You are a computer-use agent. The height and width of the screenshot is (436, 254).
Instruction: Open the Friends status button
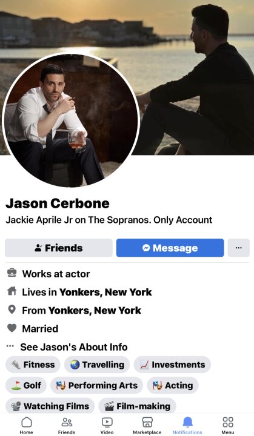point(59,248)
